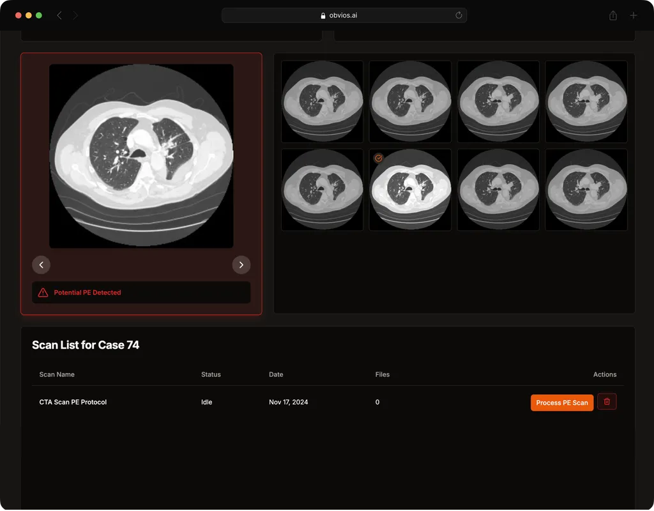Click the Scan Name column header
The height and width of the screenshot is (511, 654).
57,374
